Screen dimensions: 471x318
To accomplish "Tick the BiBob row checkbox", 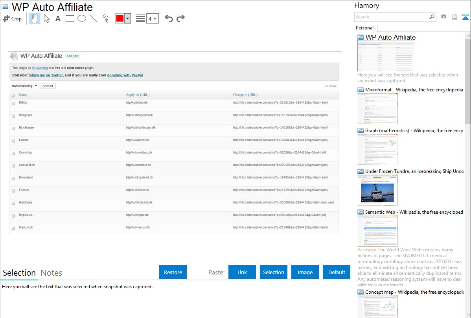I will coord(13,103).
